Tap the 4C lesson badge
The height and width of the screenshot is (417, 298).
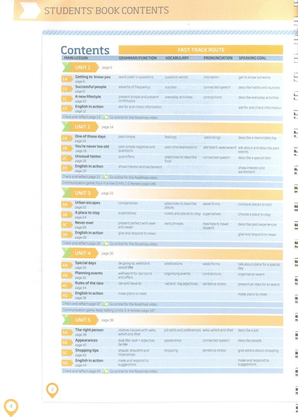67,286
